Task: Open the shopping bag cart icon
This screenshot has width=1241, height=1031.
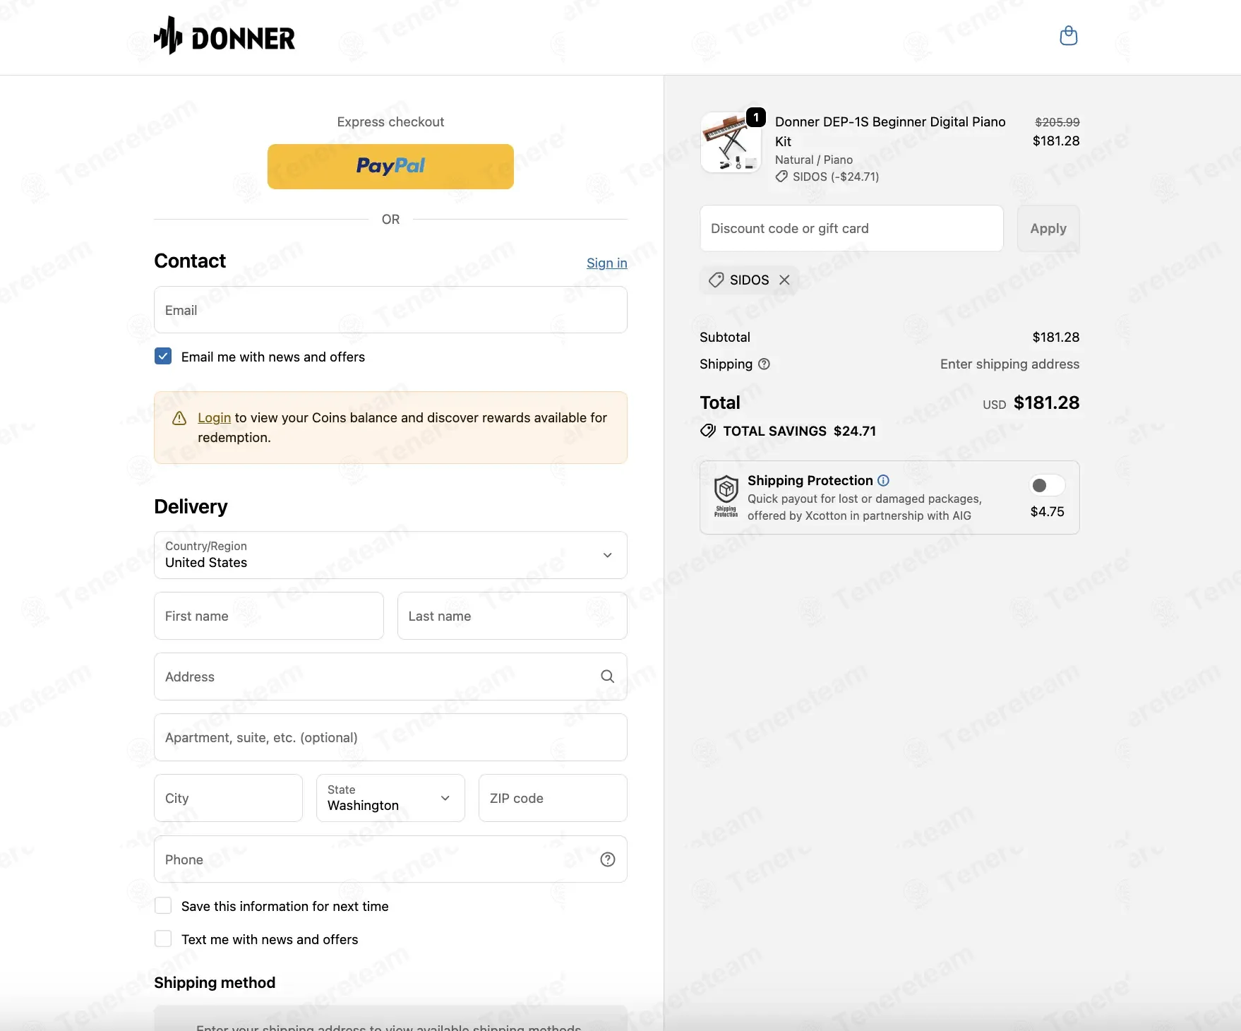Action: pos(1069,35)
